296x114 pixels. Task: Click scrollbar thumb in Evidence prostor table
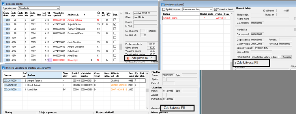point(121,47)
